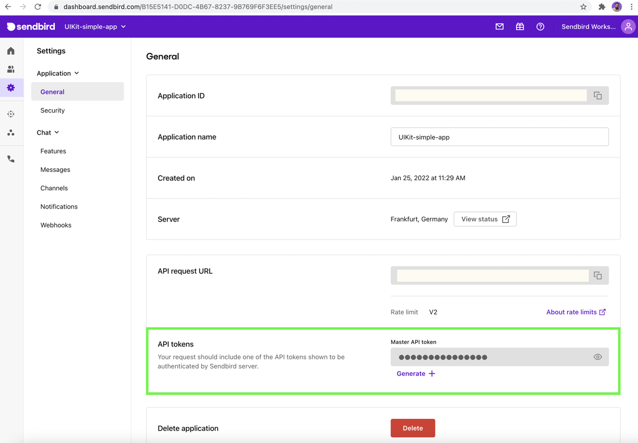
Task: Open the user profile avatar icon
Action: point(628,26)
